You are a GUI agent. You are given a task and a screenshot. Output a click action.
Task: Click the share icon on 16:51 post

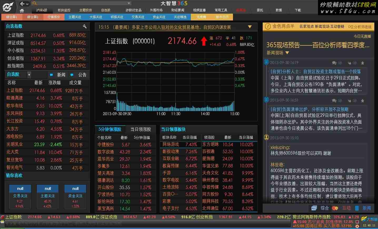click(x=349, y=100)
